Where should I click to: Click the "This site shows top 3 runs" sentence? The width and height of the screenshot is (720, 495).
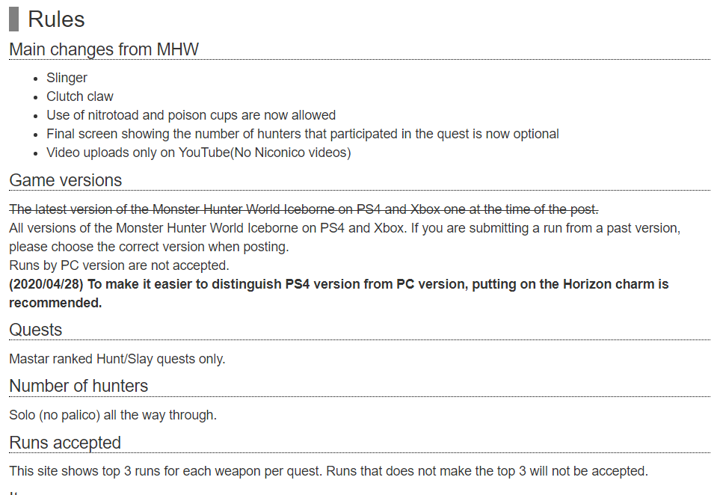tap(327, 471)
